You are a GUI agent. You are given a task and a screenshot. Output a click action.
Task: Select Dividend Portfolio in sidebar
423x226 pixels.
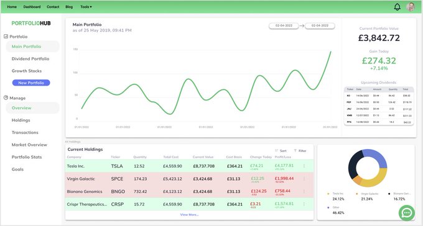30,59
